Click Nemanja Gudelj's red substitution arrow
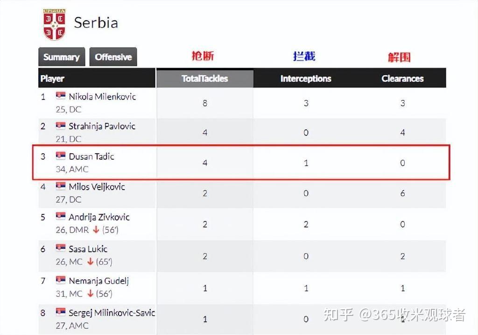 pos(90,294)
